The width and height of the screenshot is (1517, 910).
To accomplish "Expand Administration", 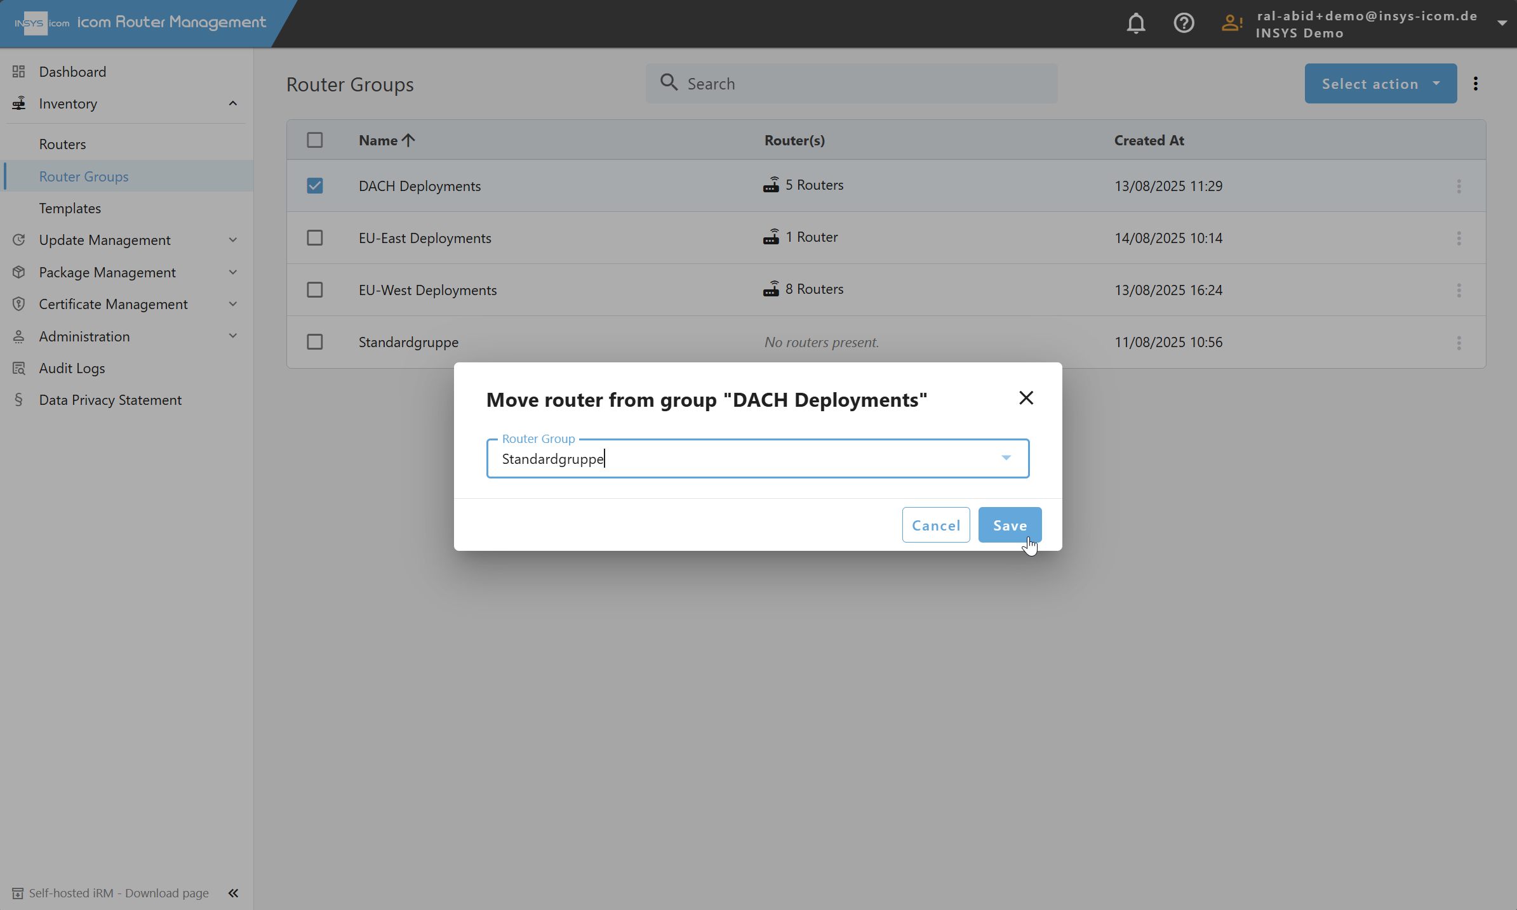I will [233, 336].
